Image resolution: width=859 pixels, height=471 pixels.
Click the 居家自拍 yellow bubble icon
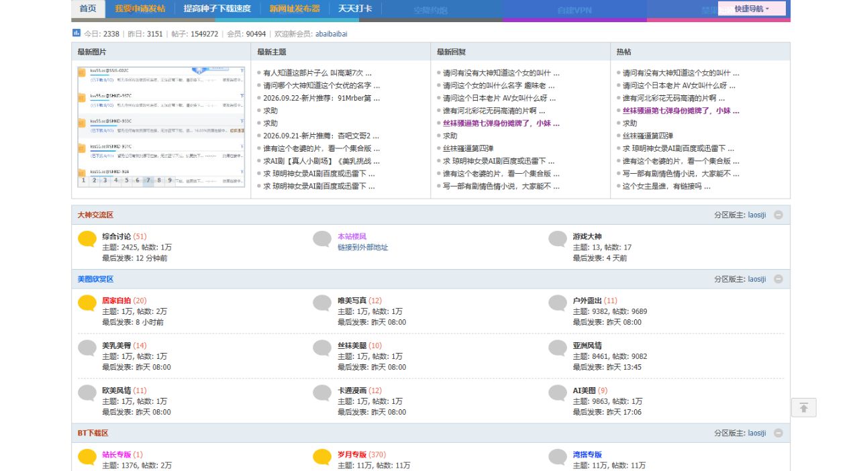(87, 303)
